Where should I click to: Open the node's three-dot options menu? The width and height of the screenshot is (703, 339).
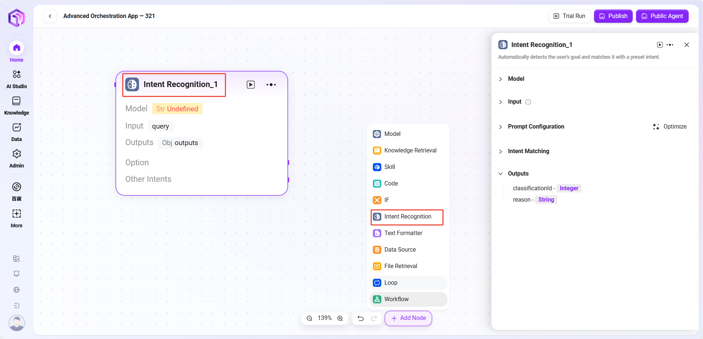(271, 85)
